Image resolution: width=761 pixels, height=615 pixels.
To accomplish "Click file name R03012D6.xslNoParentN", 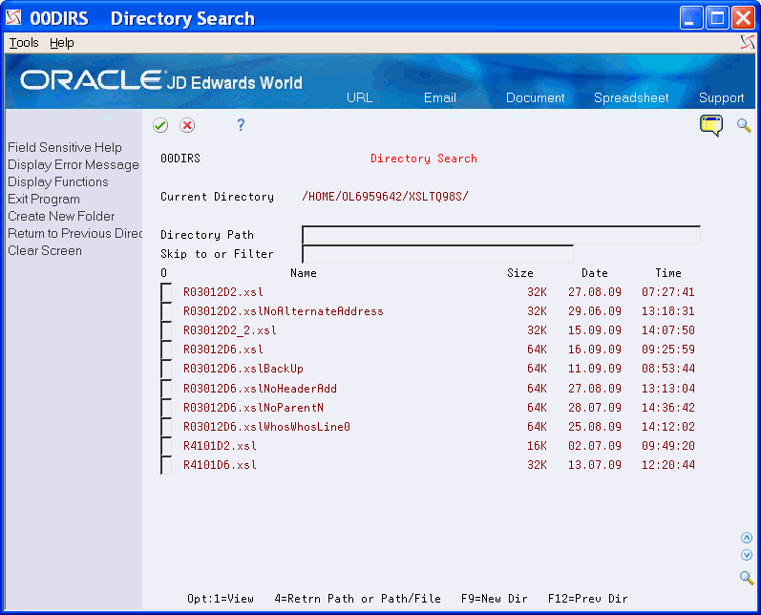I will (x=253, y=408).
